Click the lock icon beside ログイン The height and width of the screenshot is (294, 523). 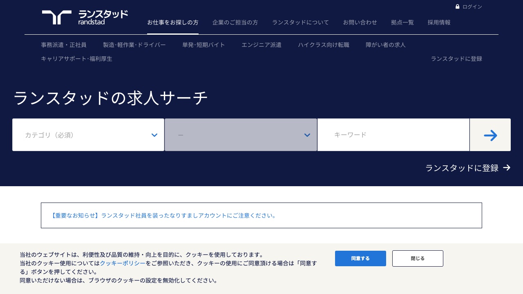coord(458,7)
